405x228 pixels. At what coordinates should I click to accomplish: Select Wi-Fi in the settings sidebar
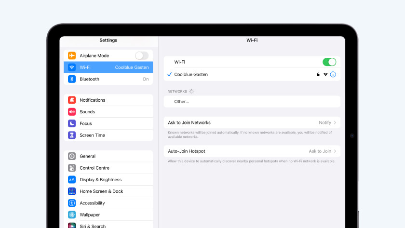pyautogui.click(x=108, y=67)
